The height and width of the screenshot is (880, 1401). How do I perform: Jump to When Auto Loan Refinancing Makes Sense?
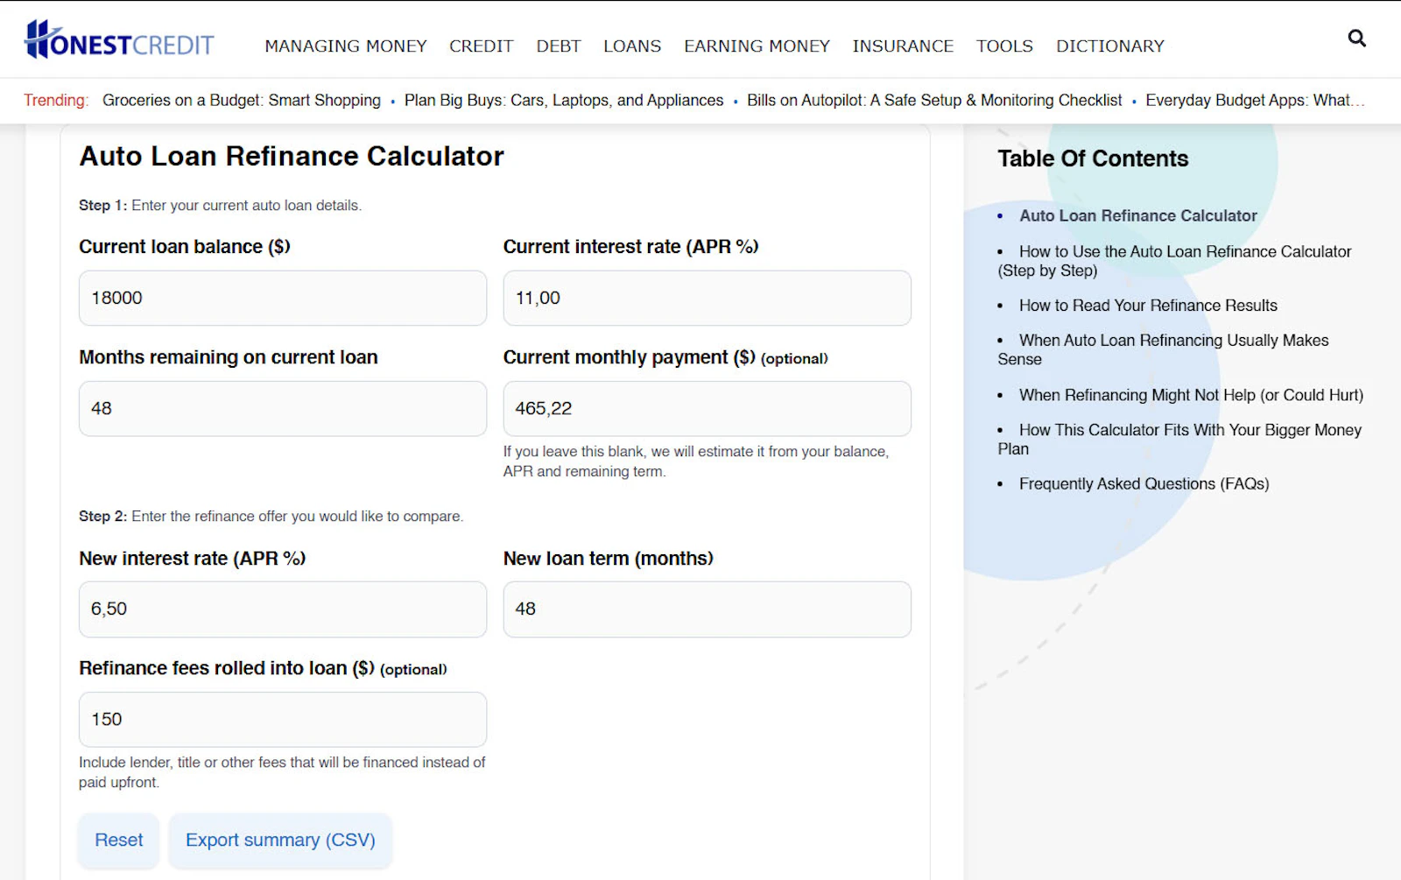1163,349
